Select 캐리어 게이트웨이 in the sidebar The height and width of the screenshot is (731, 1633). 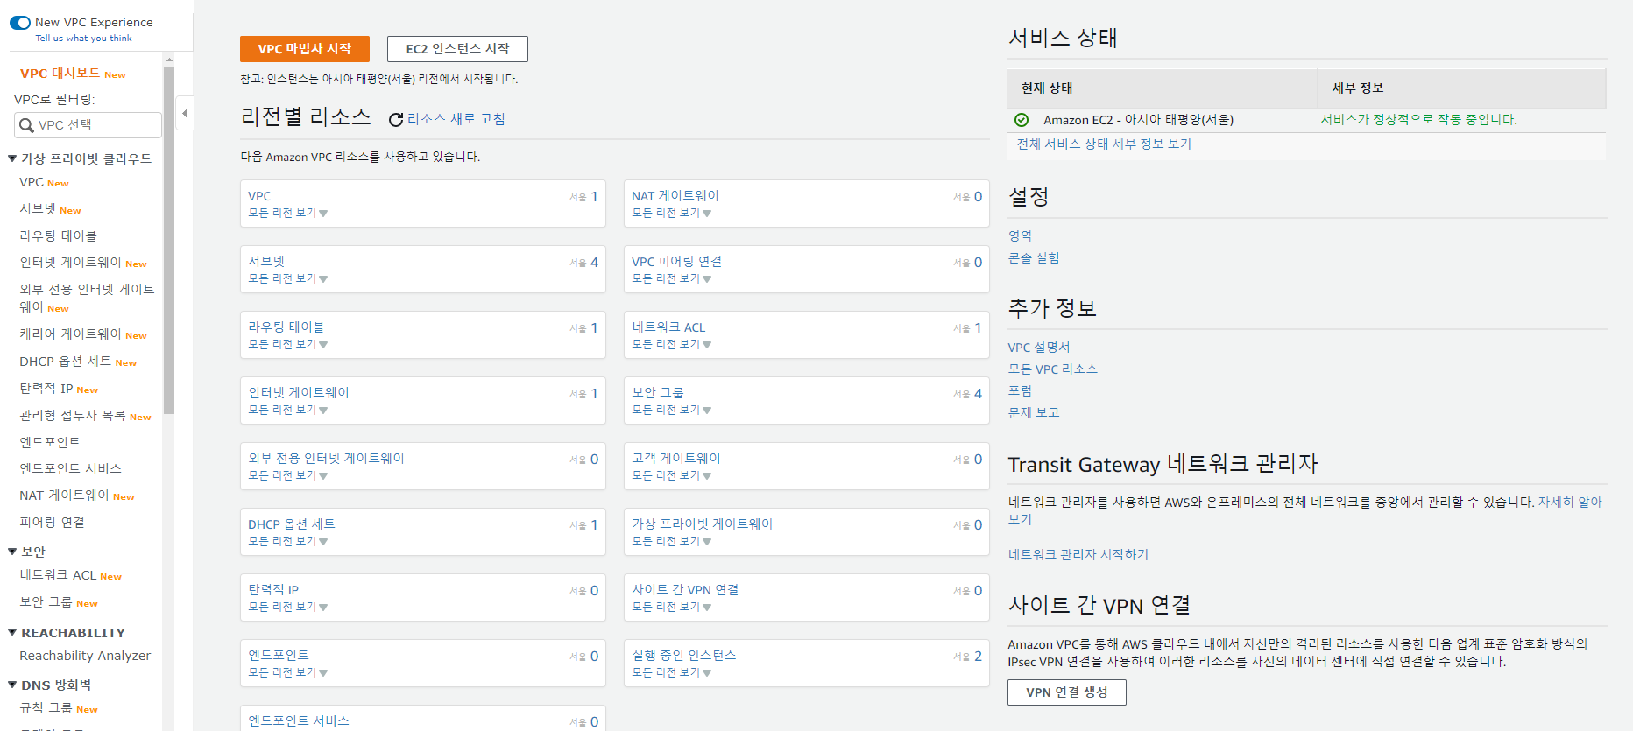(71, 334)
